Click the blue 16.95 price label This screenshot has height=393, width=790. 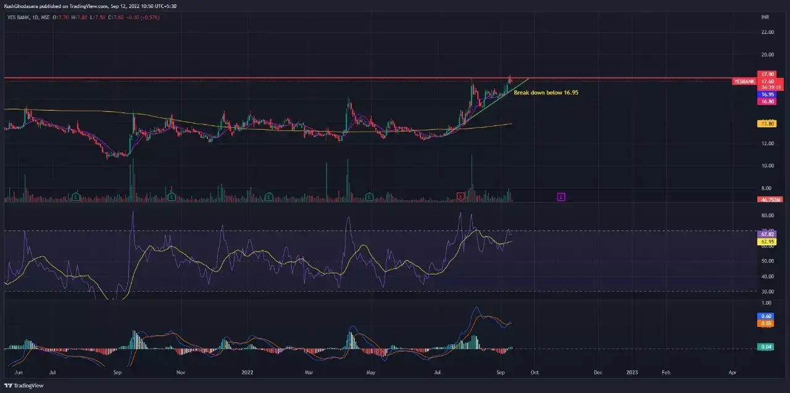pyautogui.click(x=767, y=95)
